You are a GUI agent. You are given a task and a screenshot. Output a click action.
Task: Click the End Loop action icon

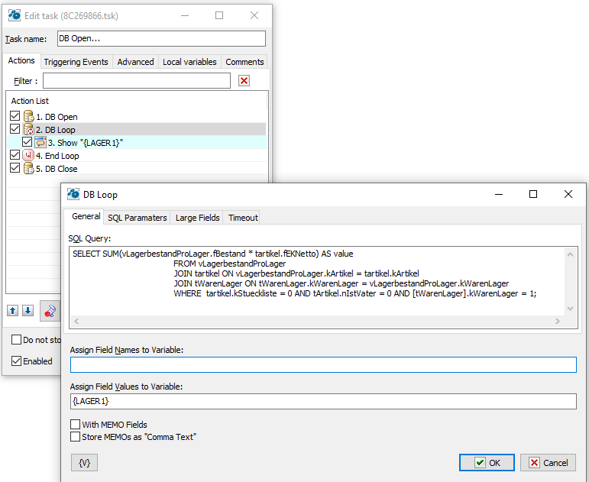click(28, 155)
